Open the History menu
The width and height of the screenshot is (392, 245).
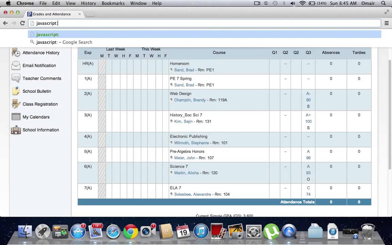[x=88, y=3]
